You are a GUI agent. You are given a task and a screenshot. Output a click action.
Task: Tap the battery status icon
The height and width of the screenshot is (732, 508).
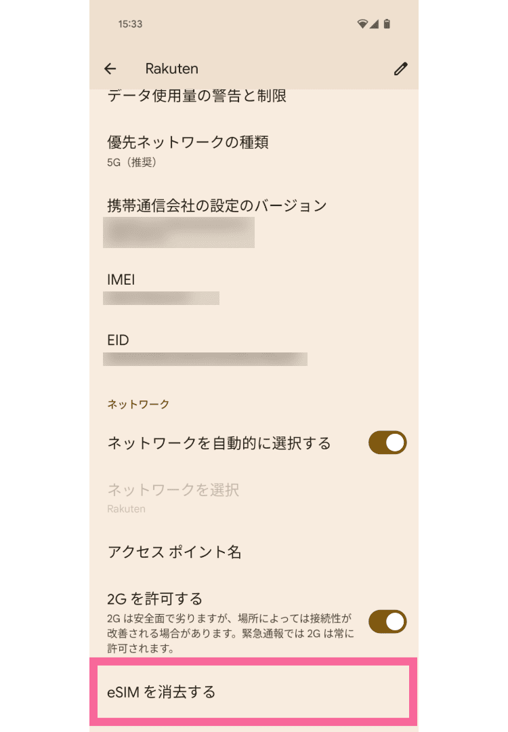(x=387, y=24)
